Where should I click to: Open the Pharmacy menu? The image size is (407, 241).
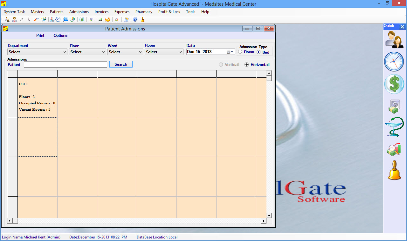tap(144, 12)
